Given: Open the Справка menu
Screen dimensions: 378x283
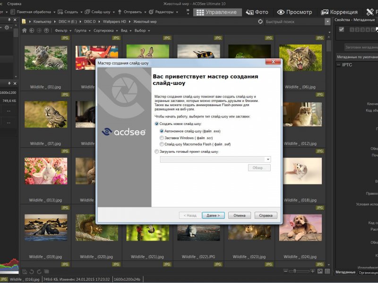Looking at the screenshot, I should point(14,4).
